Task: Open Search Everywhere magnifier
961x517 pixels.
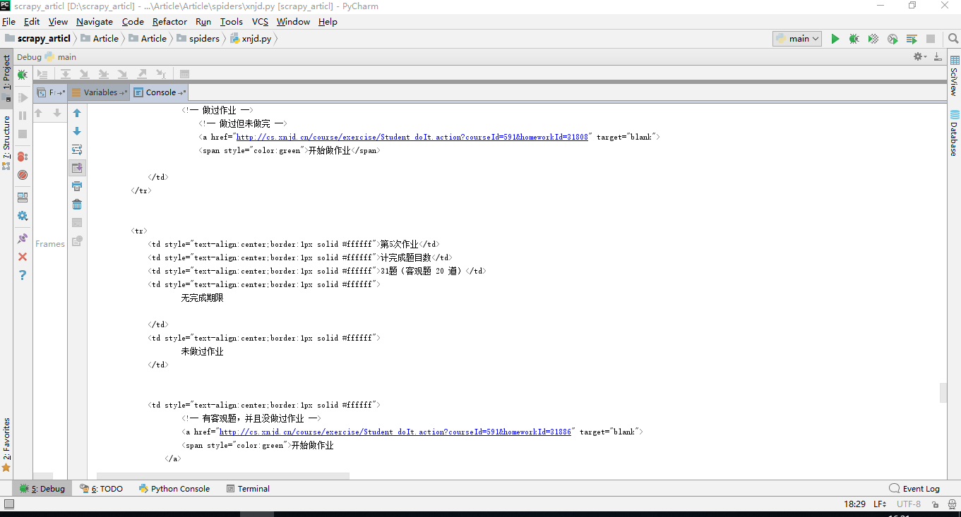Action: point(953,39)
